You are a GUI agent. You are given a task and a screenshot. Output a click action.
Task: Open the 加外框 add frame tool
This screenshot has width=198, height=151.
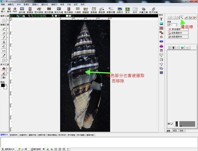click(x=22, y=10)
